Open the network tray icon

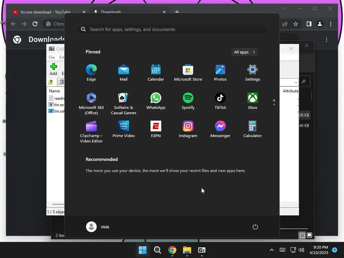click(x=293, y=250)
